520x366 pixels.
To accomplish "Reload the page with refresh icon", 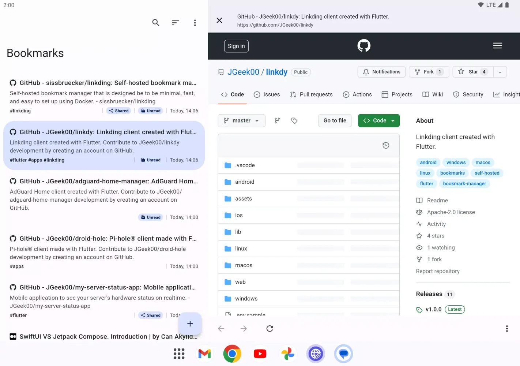I will (x=270, y=329).
